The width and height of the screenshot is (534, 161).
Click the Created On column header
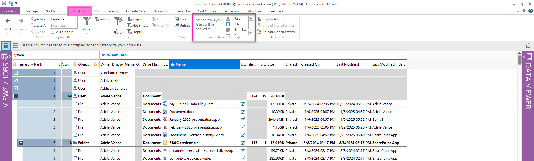point(318,64)
